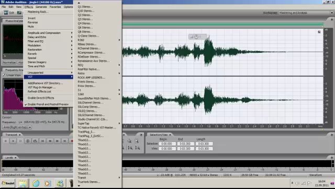335x189 pixels.
Task: Open the Workspace dropdown
Action: coord(332,13)
